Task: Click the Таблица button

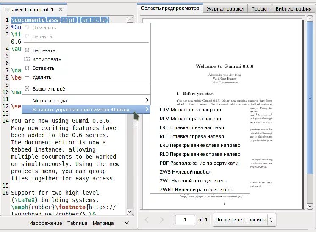Action: click(x=78, y=223)
